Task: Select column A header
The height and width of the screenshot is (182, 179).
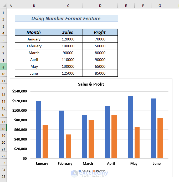Action: click(x=11, y=6)
